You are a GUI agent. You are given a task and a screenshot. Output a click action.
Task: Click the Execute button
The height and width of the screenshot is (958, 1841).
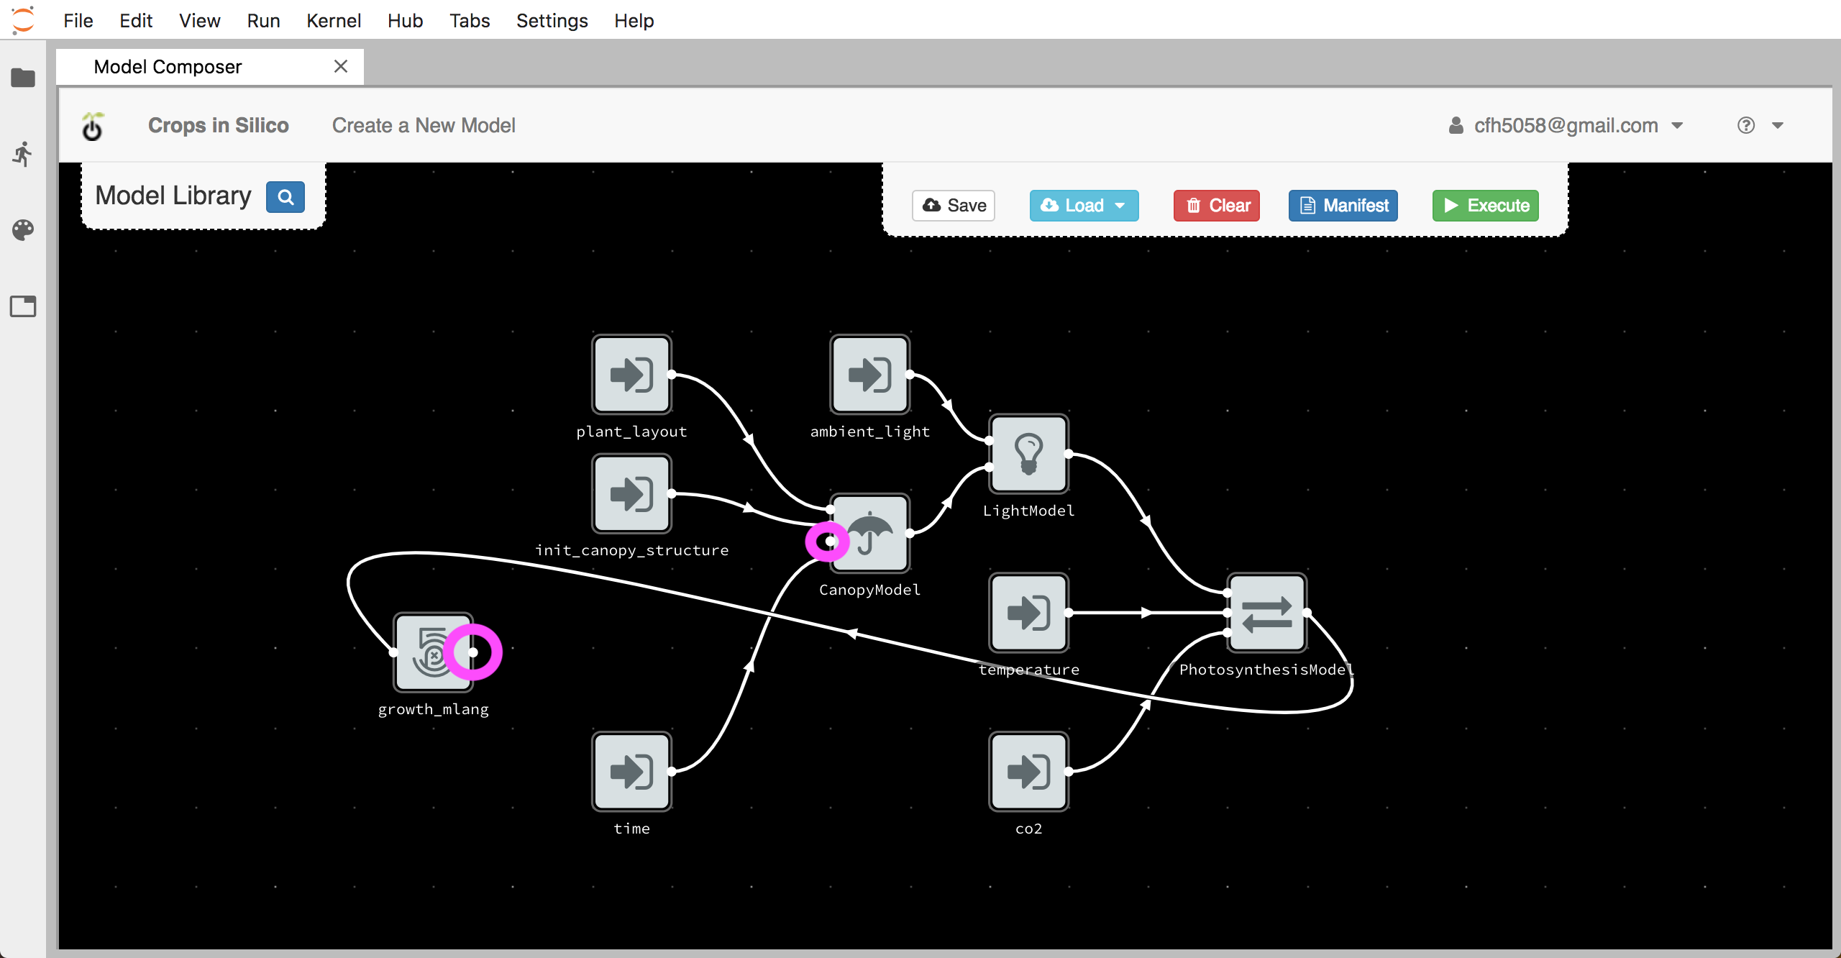pyautogui.click(x=1486, y=204)
